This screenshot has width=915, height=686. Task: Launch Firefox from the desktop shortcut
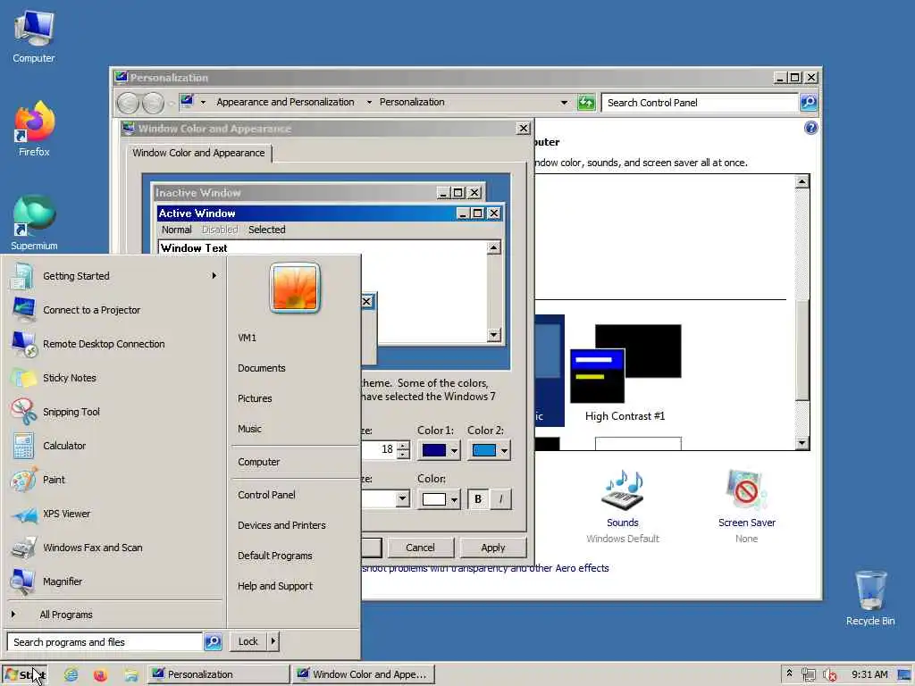tap(34, 129)
